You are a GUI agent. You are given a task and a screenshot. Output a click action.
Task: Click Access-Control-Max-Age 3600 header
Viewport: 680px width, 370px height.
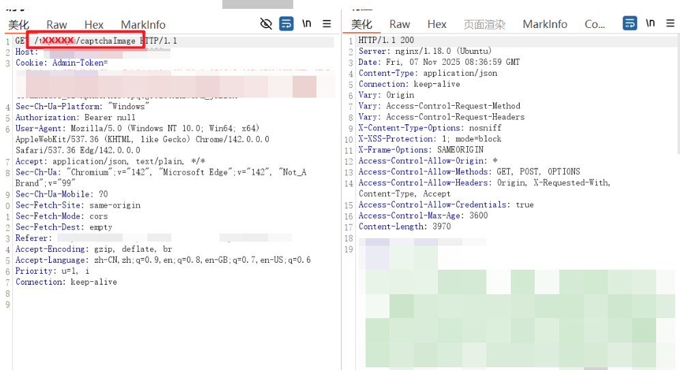point(423,216)
